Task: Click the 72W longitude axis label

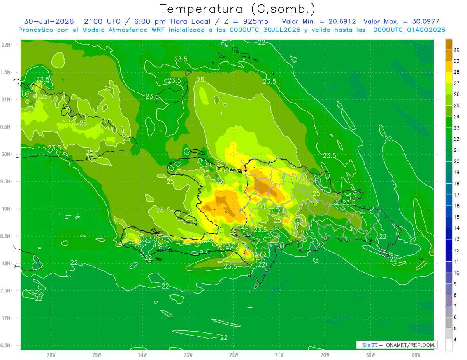Action: click(233, 355)
